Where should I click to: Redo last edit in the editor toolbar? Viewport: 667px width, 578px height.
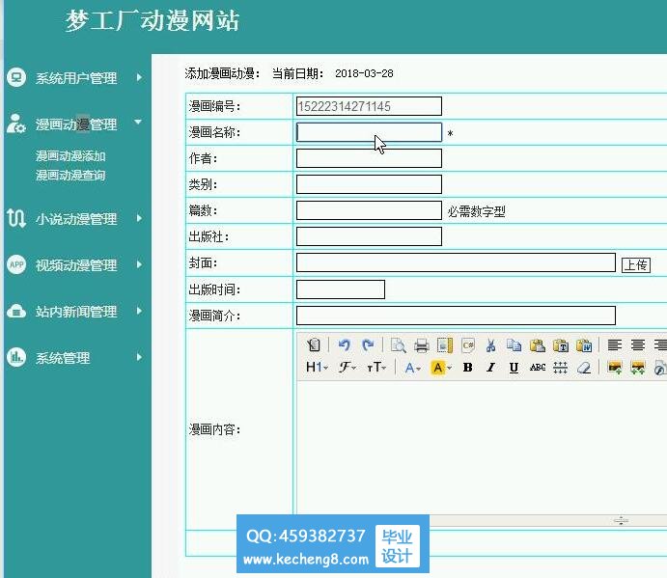(x=368, y=344)
